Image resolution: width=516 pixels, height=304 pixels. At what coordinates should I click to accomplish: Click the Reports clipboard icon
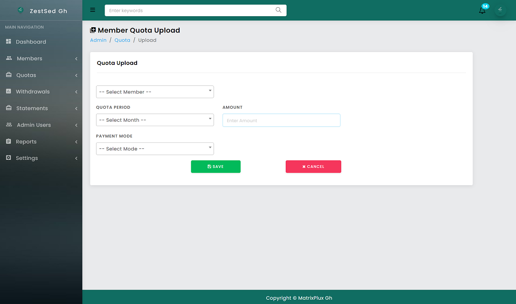[x=9, y=141]
